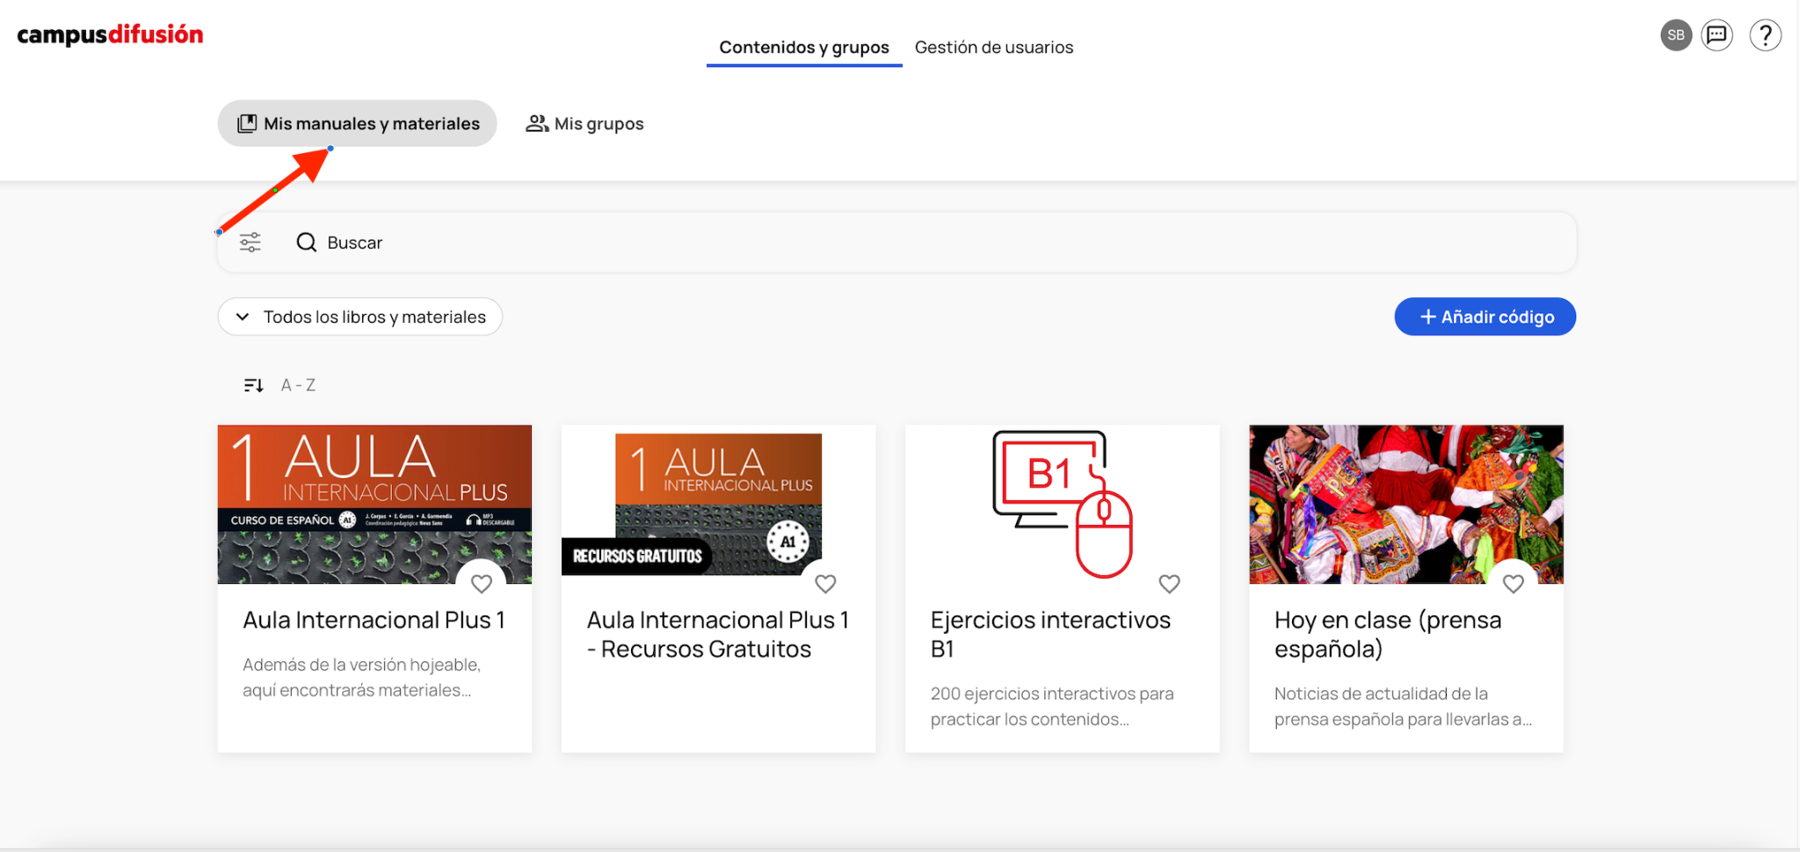Viewport: 1800px width, 852px height.
Task: Click the A-Z sort order icon
Action: [253, 385]
